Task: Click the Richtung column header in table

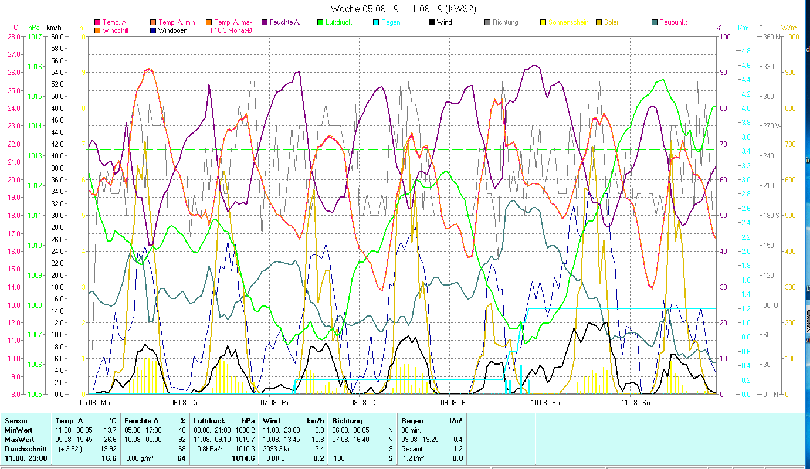Action: 347,421
